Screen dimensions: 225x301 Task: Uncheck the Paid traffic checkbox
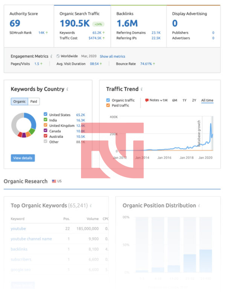tap(108, 105)
